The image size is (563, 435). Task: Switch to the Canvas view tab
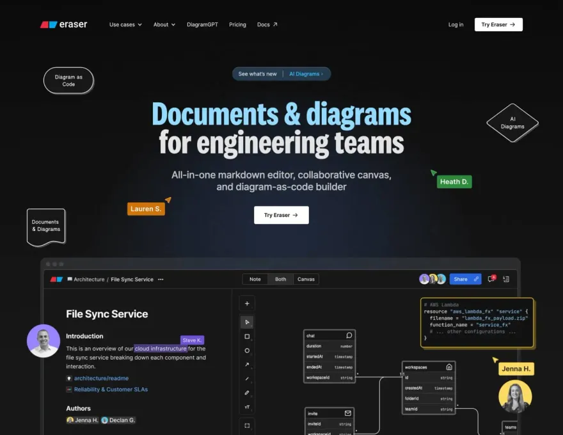pyautogui.click(x=306, y=279)
